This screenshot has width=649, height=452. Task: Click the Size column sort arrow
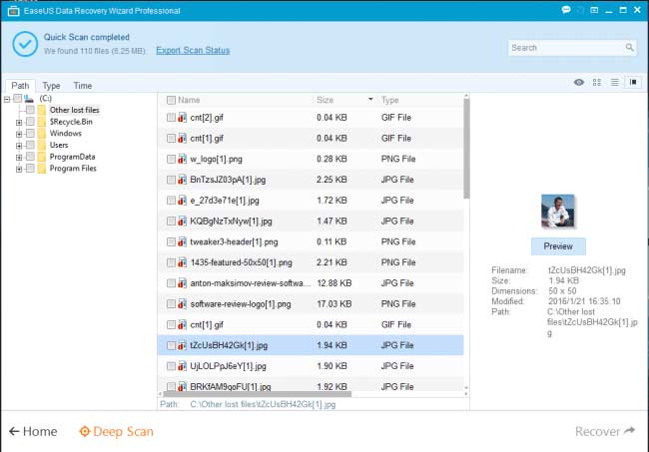370,99
